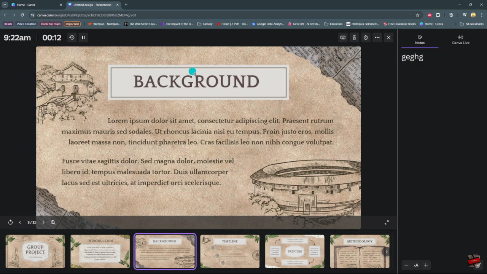The image size is (487, 274).
Task: Reload the page
Action: click(22, 15)
